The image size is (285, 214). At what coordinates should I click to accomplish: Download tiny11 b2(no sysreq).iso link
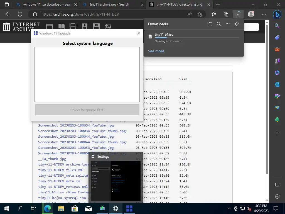tap(62, 198)
